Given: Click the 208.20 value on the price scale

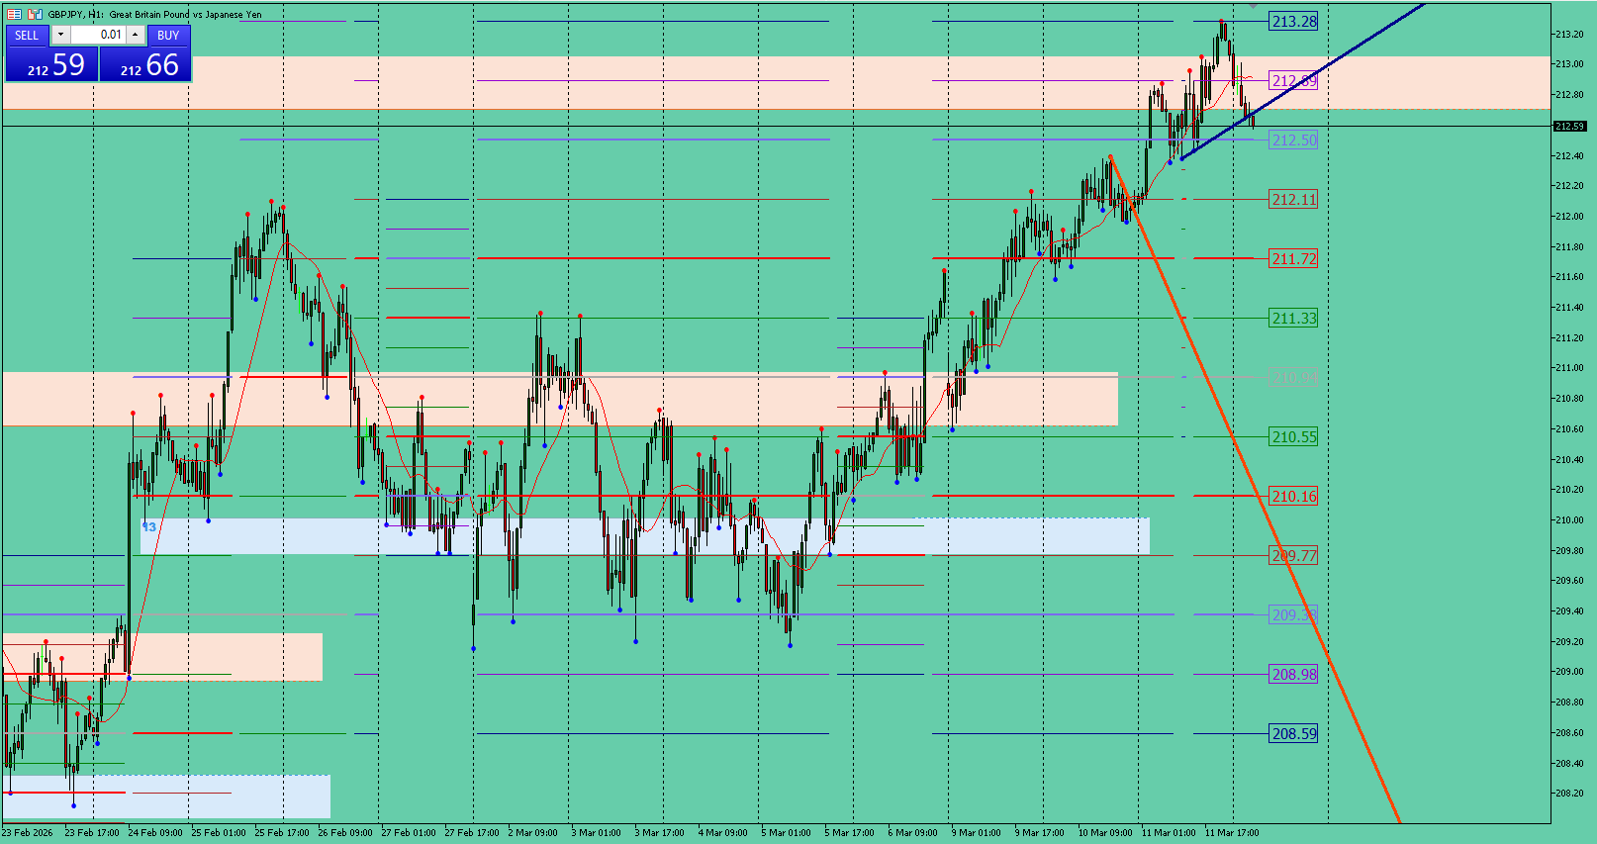Looking at the screenshot, I should point(1570,794).
